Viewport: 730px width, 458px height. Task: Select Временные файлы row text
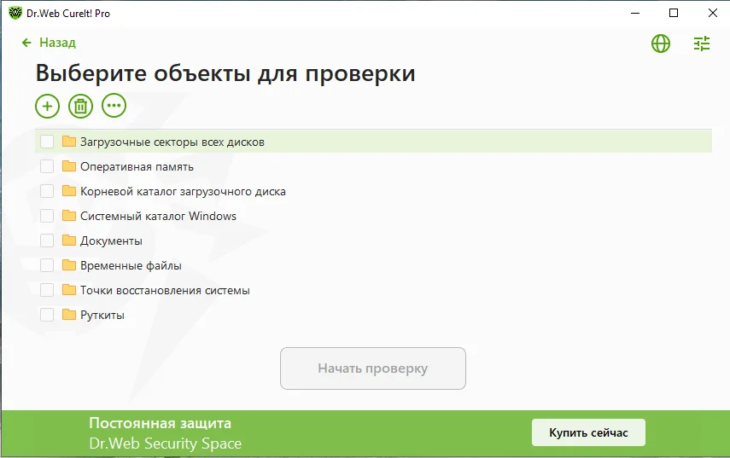[x=131, y=265]
